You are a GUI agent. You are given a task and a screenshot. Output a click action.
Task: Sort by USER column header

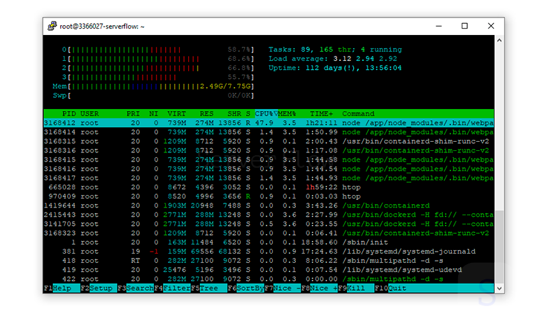(x=90, y=114)
